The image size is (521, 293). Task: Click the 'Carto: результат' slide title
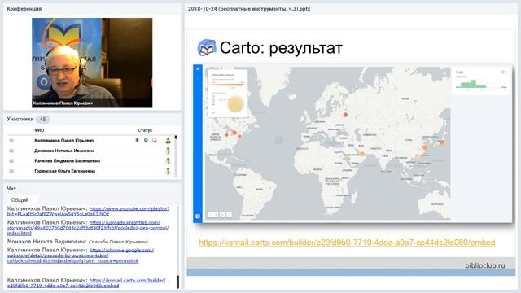(281, 48)
